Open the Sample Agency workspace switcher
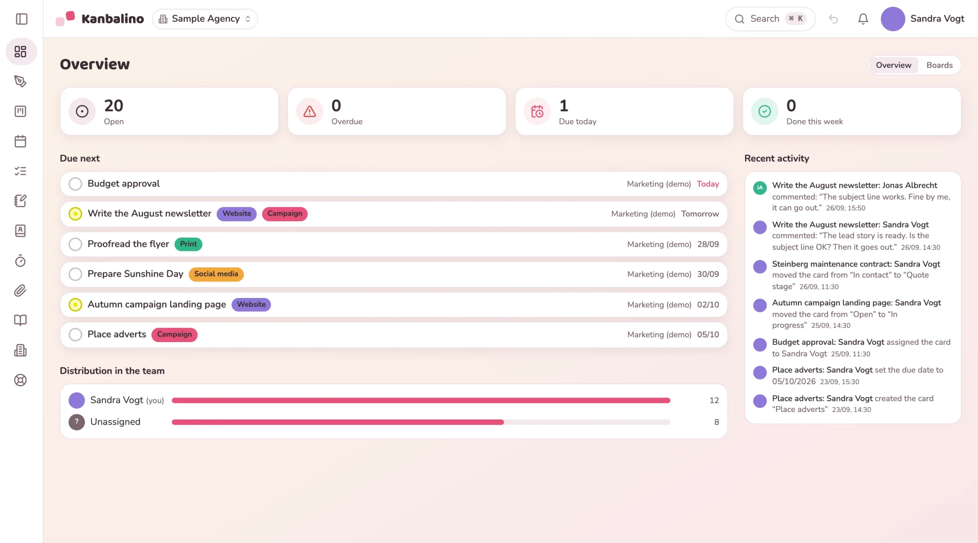Viewport: 978px width, 543px height. pos(205,19)
